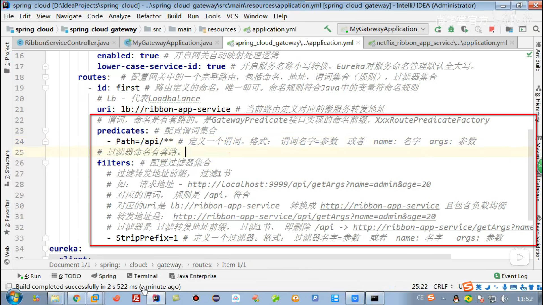
Task: Open Chrome from the Windows taskbar
Action: tap(76, 298)
